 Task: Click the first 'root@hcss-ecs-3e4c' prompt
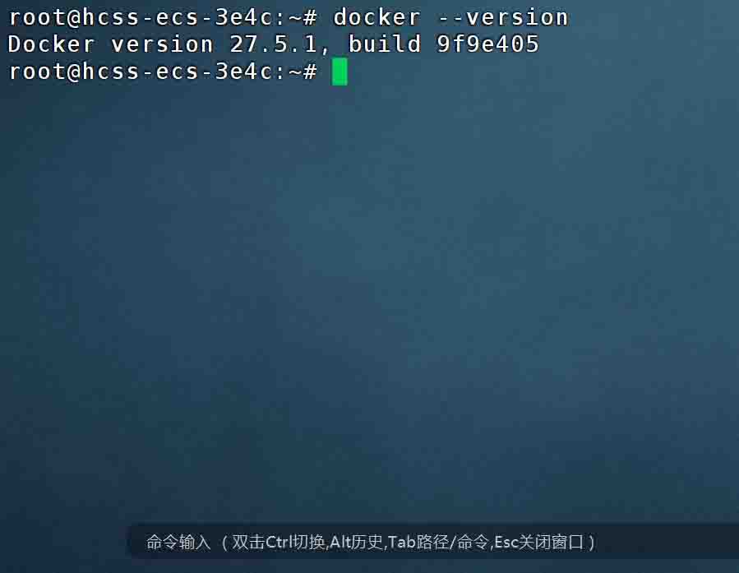click(141, 18)
